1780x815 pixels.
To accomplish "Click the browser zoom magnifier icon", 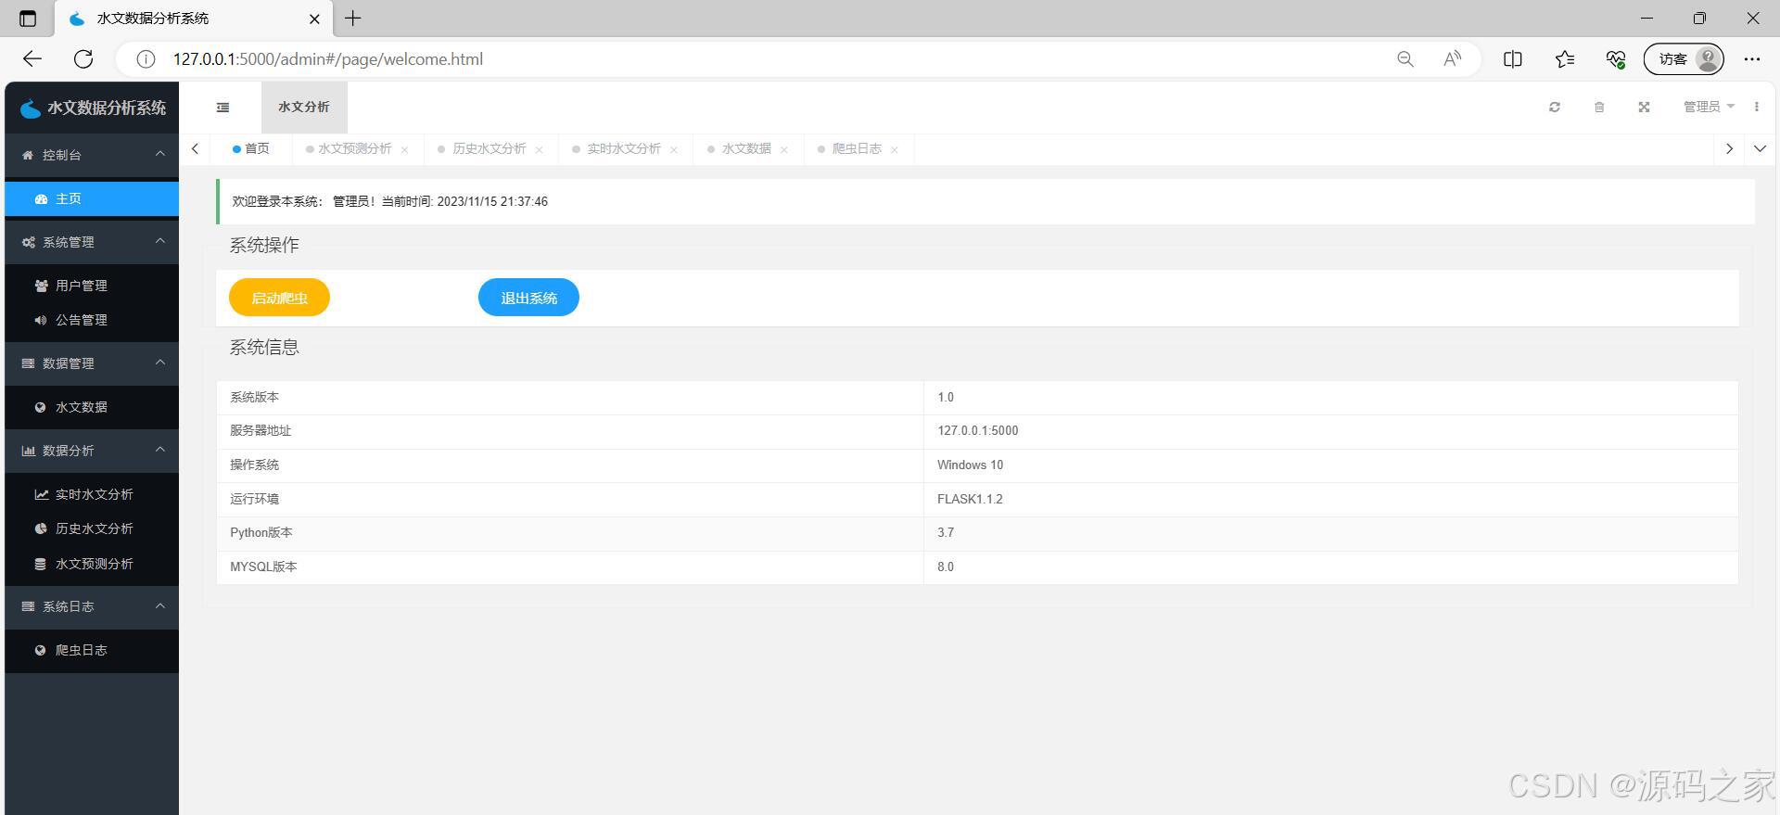I will click(1405, 59).
